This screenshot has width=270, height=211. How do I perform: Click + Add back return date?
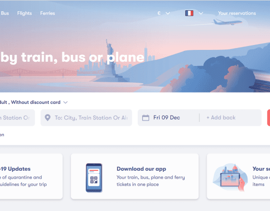[x=221, y=117]
